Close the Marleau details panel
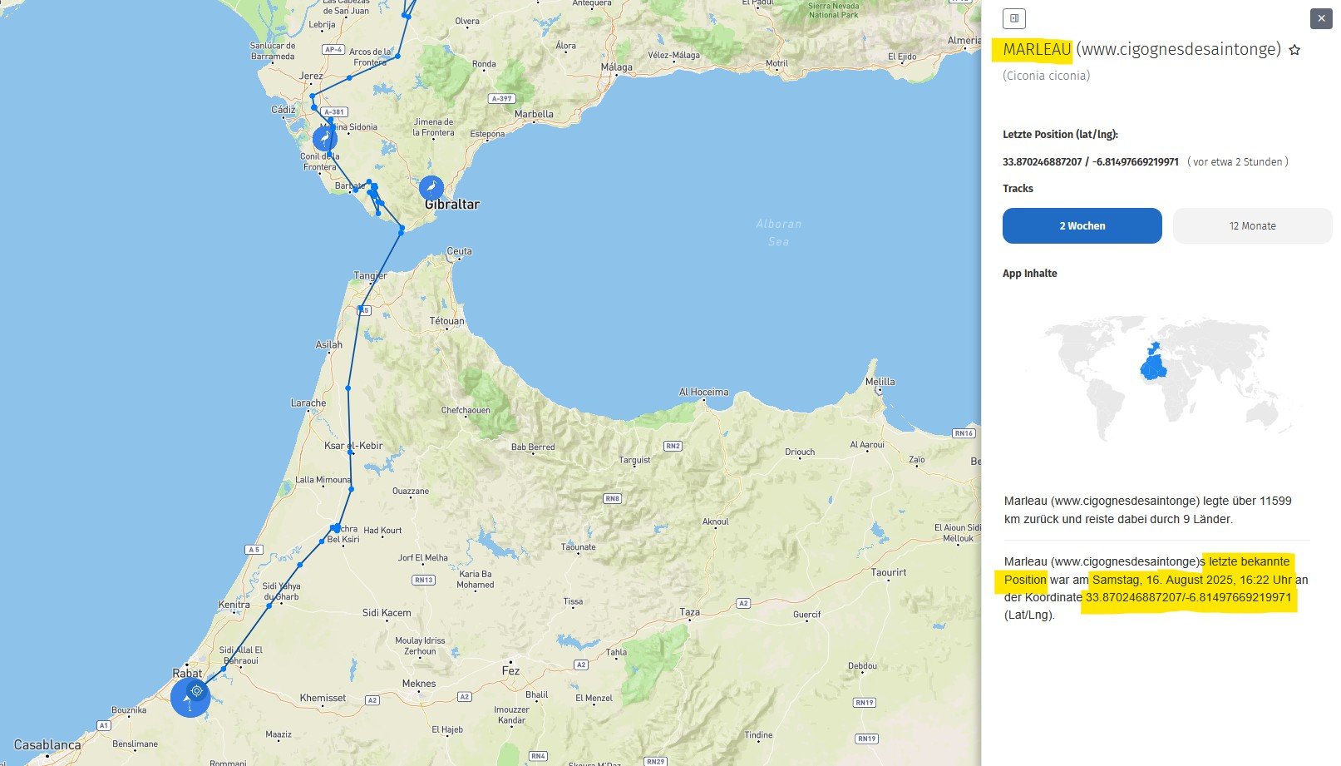 [x=1321, y=18]
